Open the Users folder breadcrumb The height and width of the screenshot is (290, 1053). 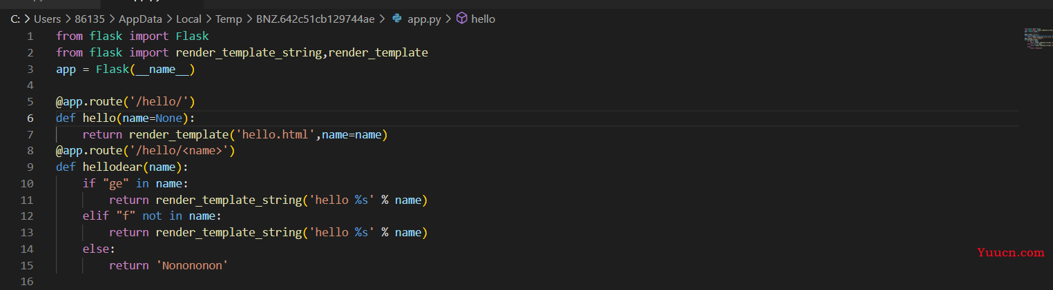point(48,19)
